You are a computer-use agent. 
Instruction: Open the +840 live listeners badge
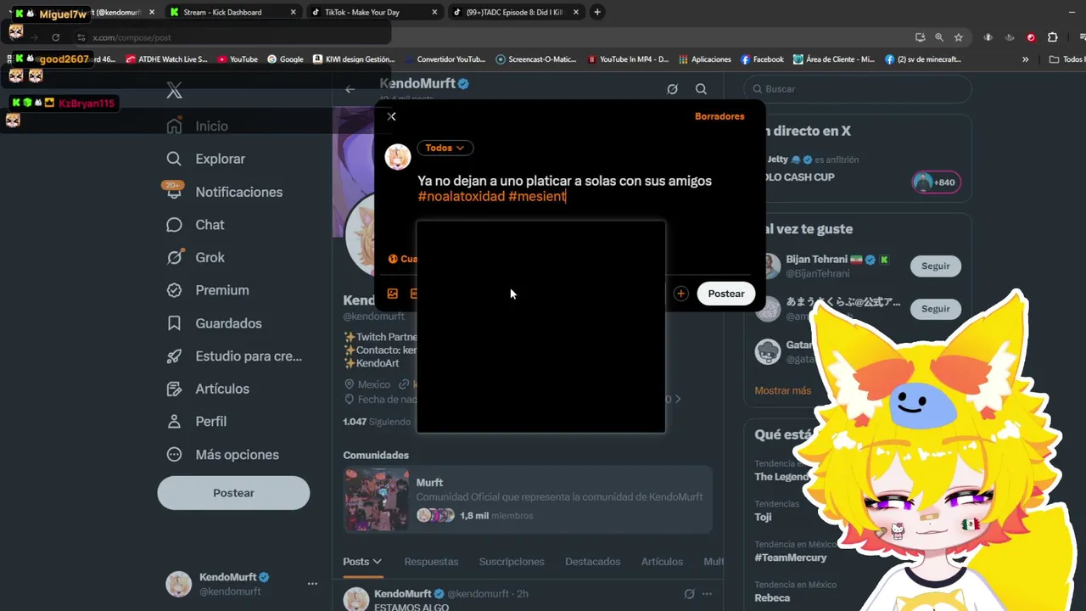[x=936, y=182]
